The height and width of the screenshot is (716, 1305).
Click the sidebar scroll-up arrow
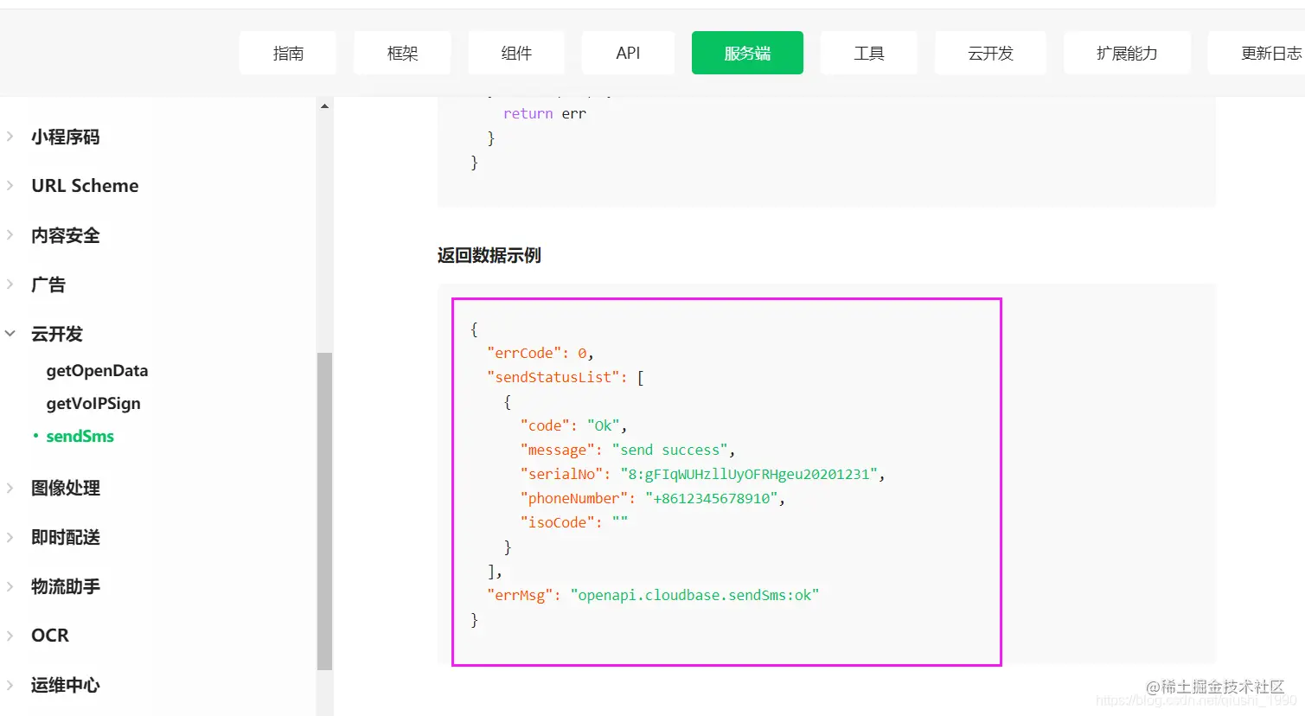coord(324,106)
